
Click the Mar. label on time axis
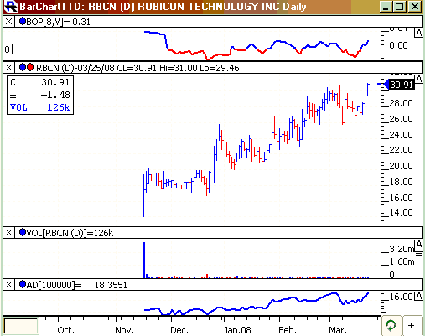point(338,330)
